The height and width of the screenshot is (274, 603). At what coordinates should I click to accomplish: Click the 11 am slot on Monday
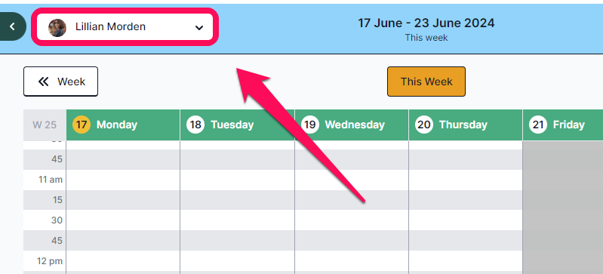point(123,180)
